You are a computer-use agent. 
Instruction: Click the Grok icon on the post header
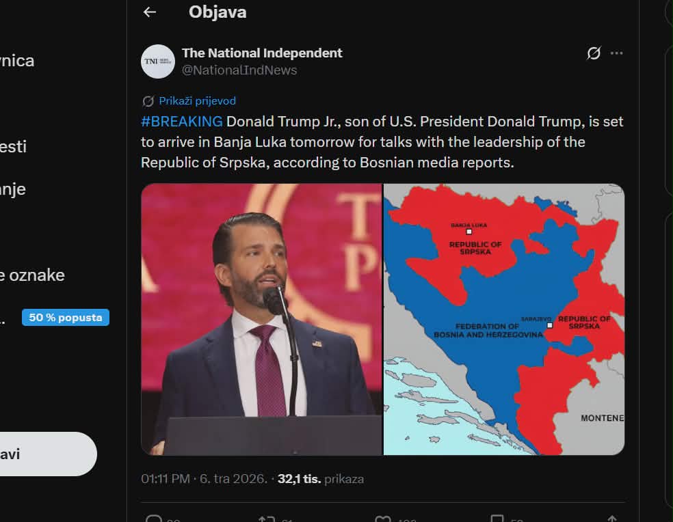594,53
